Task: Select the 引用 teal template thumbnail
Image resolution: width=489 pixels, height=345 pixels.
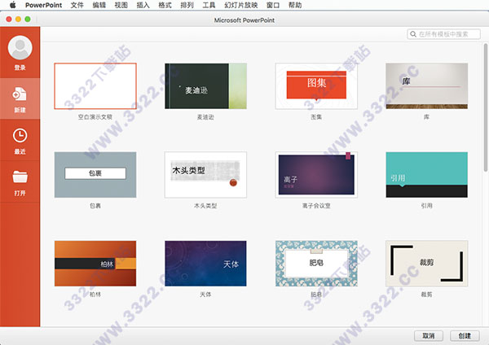Action: [x=426, y=175]
